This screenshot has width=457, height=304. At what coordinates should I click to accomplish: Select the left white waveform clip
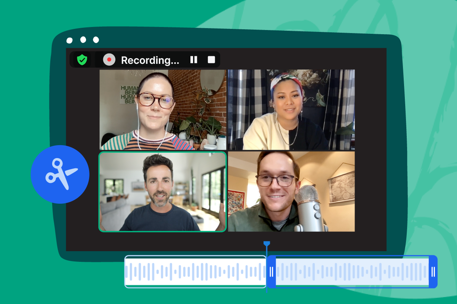click(x=194, y=272)
